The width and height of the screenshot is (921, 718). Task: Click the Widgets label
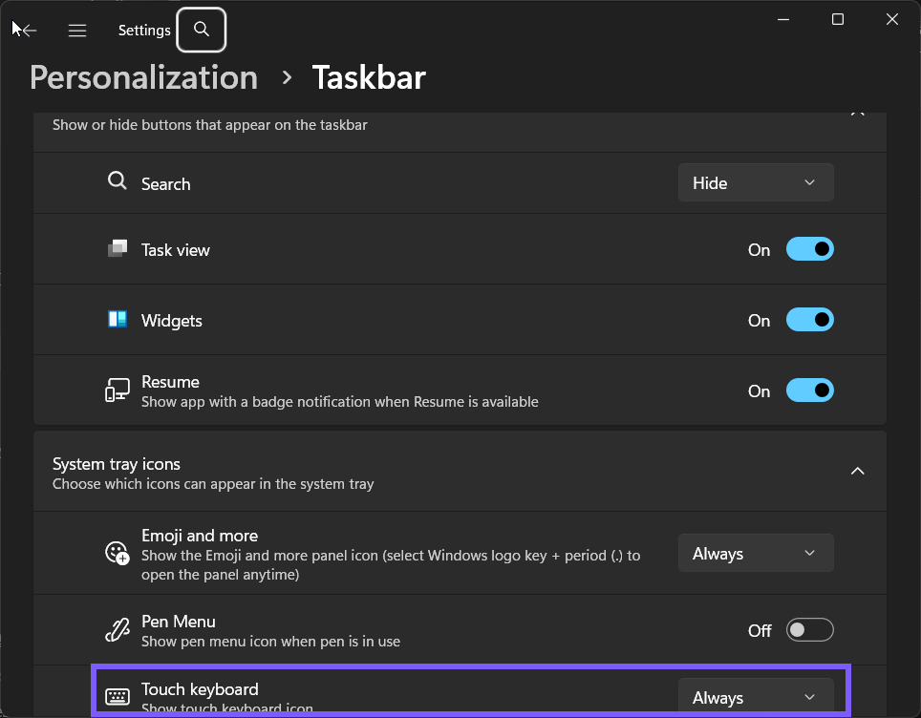[172, 321]
